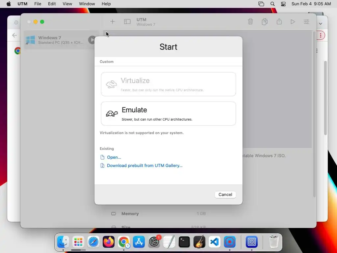Open Safari from the Dock
Viewport: 337px width, 253px height.
(93, 242)
